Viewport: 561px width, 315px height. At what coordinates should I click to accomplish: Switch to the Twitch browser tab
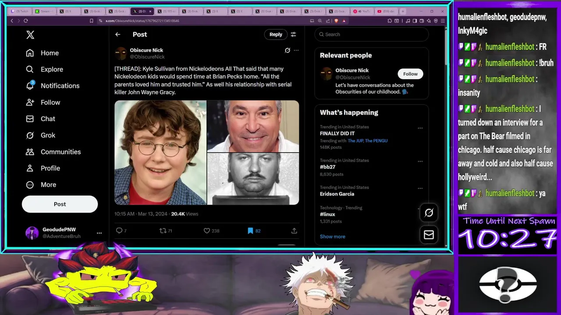(x=19, y=11)
